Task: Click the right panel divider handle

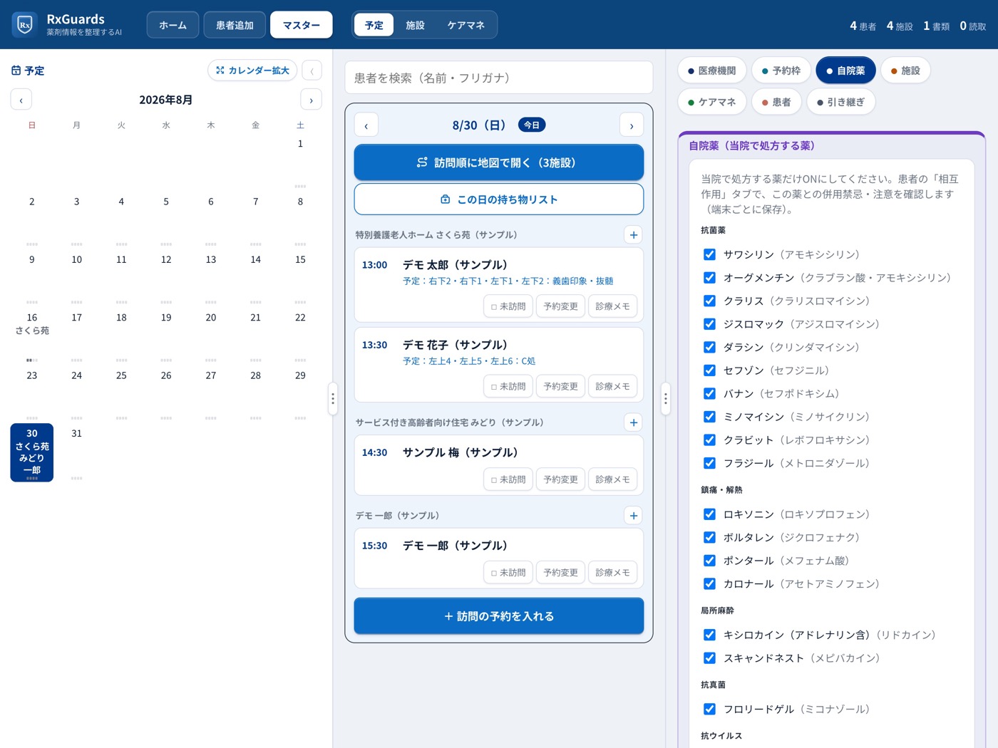Action: 666,399
